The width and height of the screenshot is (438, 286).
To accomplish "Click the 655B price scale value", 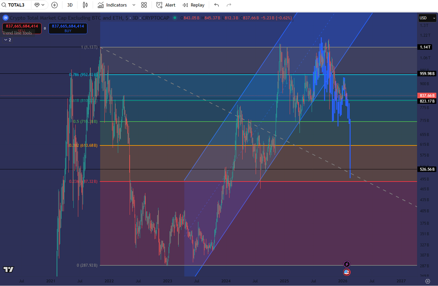I will (x=424, y=134).
